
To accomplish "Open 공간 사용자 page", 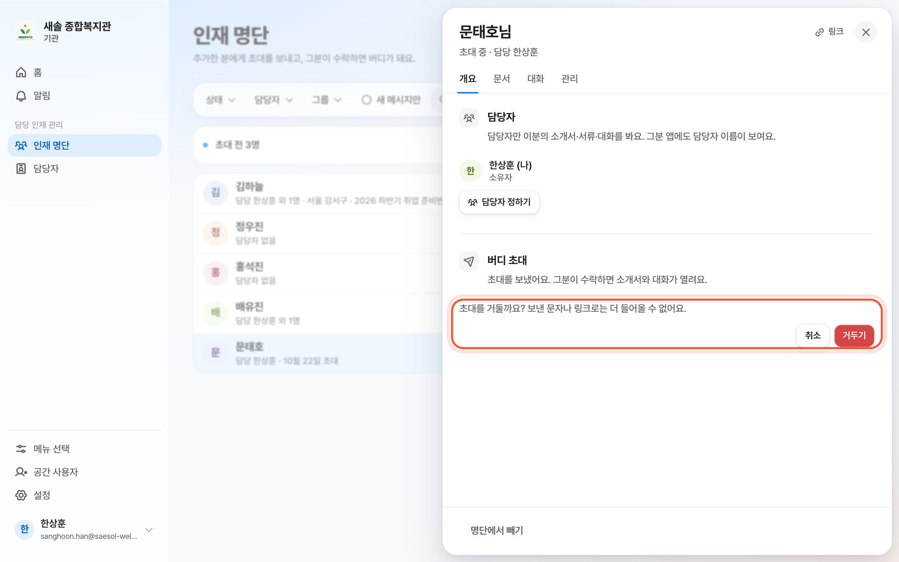I will coord(84,472).
